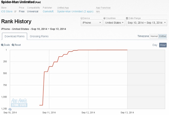This screenshot has width=169, height=115.
Task: Open the iPhone device dropdown
Action: 92,23
